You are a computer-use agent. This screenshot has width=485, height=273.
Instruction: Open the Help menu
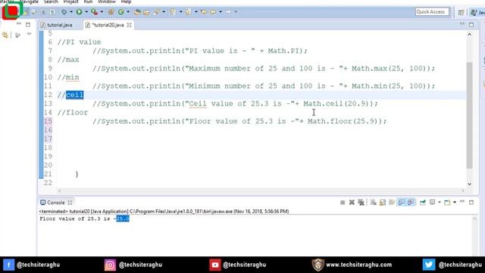click(126, 2)
